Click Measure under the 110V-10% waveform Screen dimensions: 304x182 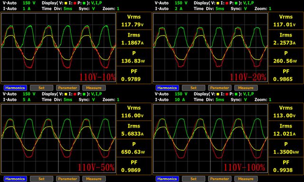(x=94, y=88)
